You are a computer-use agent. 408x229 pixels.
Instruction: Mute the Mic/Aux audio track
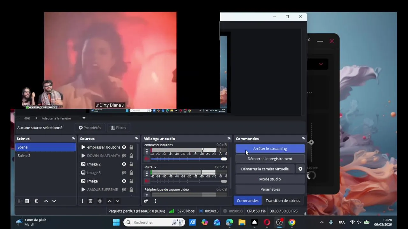pos(147,181)
